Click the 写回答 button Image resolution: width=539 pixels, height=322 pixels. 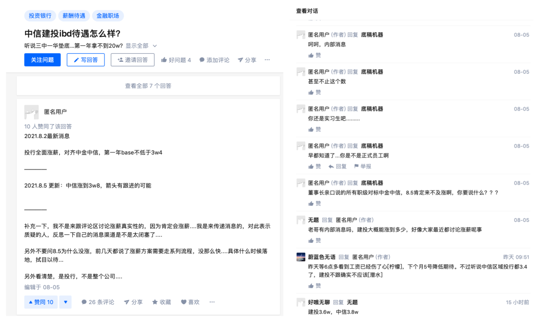point(86,60)
